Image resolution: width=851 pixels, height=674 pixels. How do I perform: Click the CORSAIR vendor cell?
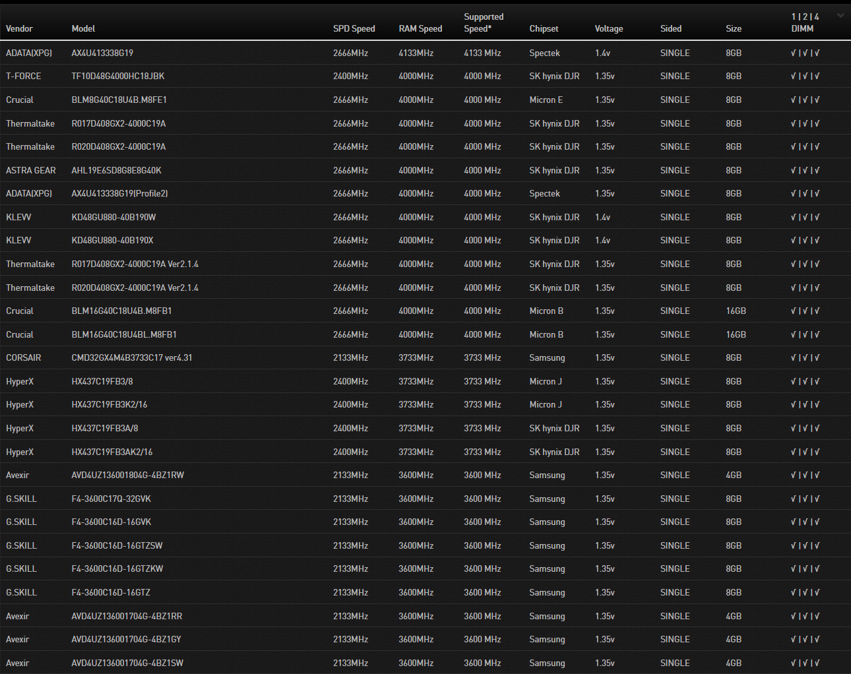click(24, 357)
